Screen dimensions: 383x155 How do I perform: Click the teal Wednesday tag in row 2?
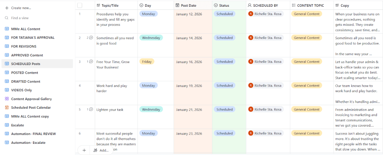[151, 38]
